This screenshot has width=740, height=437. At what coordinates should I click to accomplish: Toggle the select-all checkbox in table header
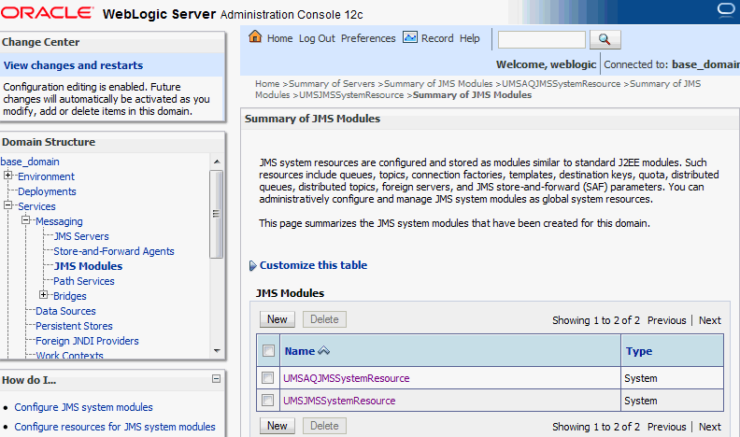coord(268,351)
